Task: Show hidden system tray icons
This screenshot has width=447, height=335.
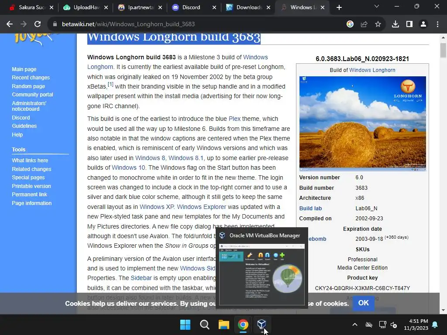Action: (355, 325)
